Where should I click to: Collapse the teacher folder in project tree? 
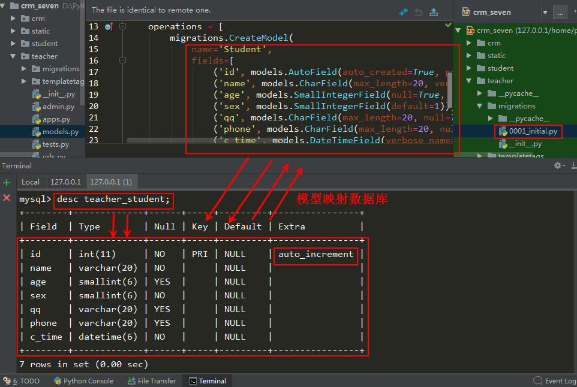(x=13, y=56)
